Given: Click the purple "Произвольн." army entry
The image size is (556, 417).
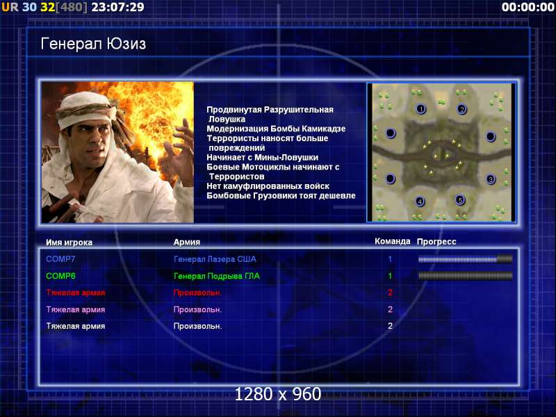Looking at the screenshot, I should coord(198,309).
